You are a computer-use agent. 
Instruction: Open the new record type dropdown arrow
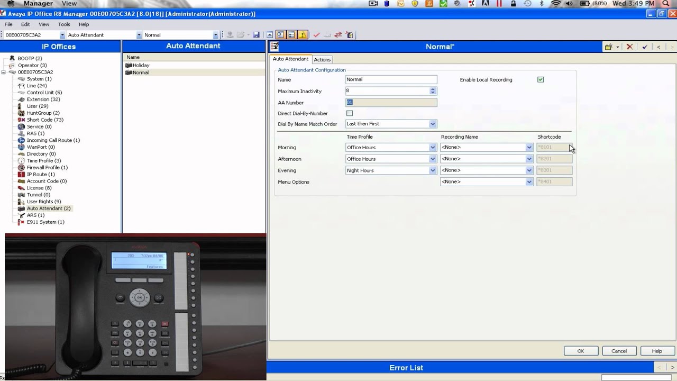pos(617,47)
